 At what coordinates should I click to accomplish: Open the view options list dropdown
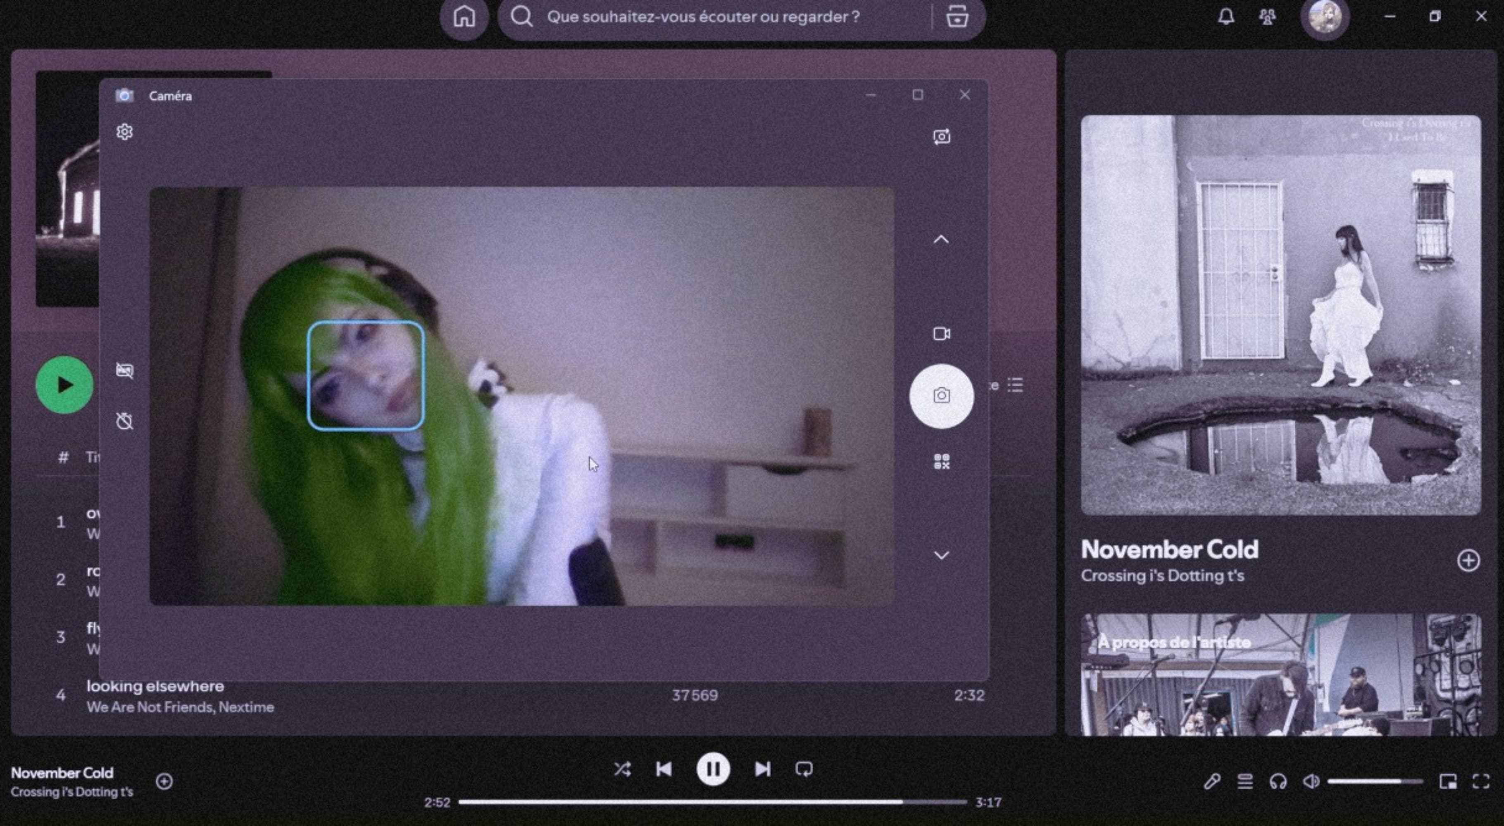[x=1015, y=385]
